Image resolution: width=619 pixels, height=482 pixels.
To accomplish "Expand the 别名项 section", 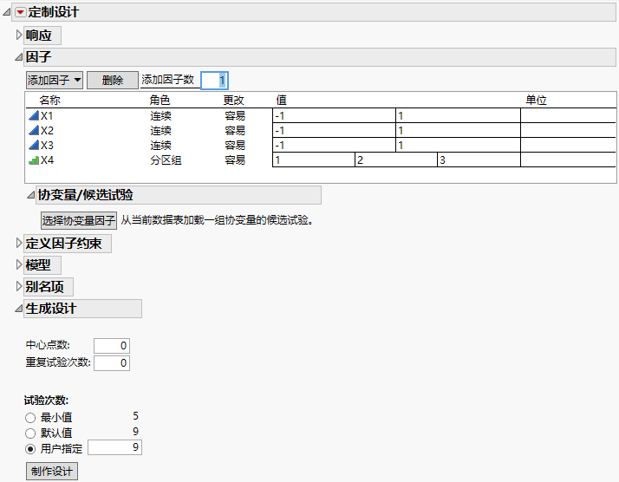I will (18, 286).
